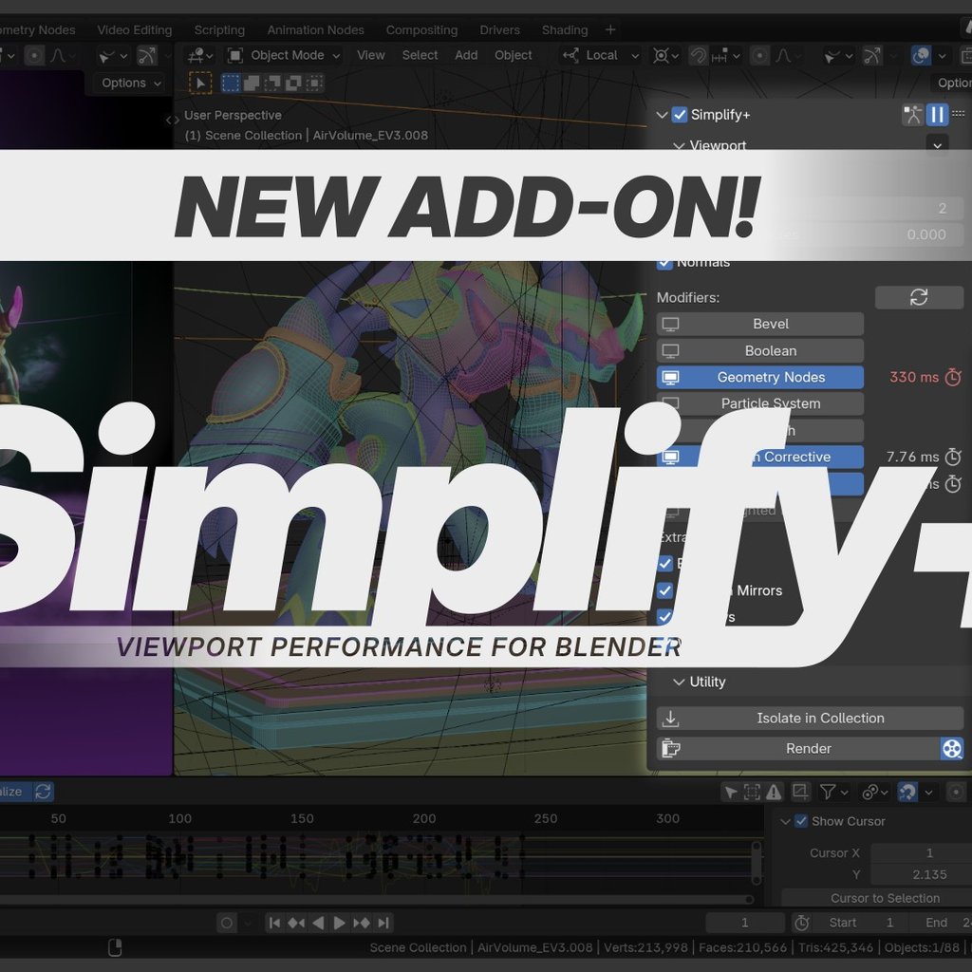
Task: Click the refresh icon next to Modifiers
Action: pyautogui.click(x=918, y=297)
